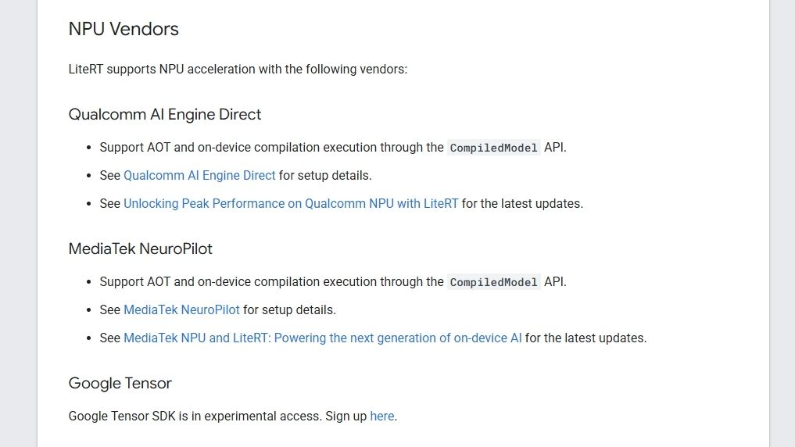Open Unlocking Peak Performance on Qualcomm NPU link
Image resolution: width=795 pixels, height=447 pixels.
coord(291,203)
